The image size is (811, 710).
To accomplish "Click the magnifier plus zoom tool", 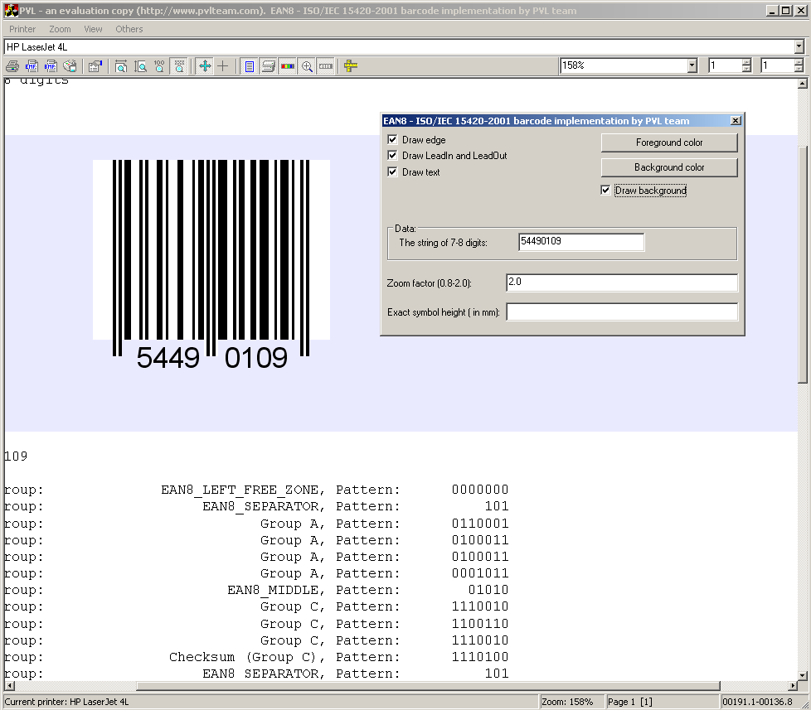I will (307, 66).
